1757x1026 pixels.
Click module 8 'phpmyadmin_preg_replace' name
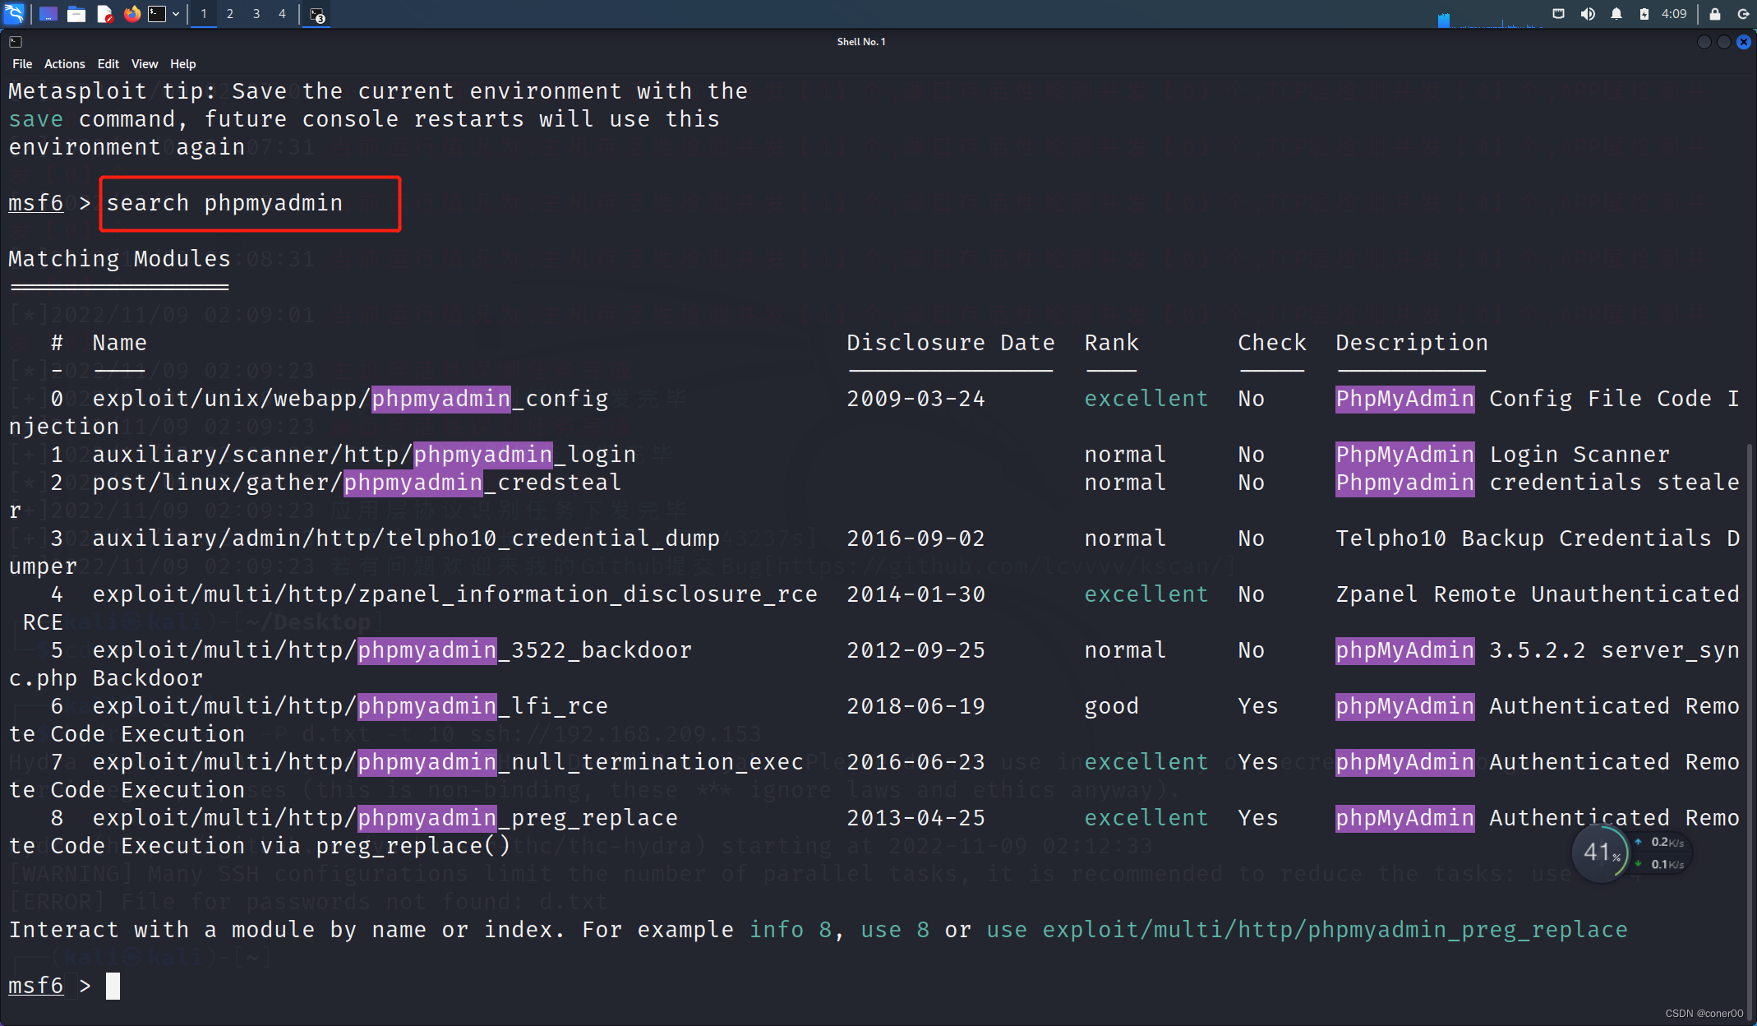385,818
